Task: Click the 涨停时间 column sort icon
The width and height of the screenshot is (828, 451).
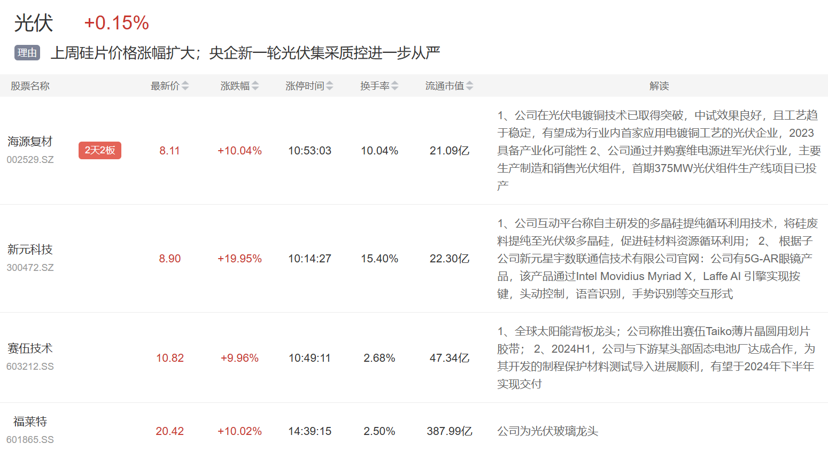Action: pos(329,85)
